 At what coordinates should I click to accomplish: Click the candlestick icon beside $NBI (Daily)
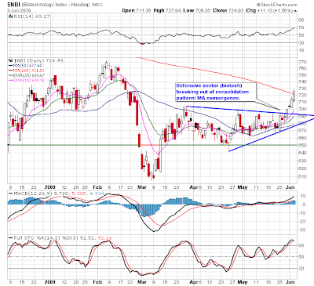coord(10,60)
